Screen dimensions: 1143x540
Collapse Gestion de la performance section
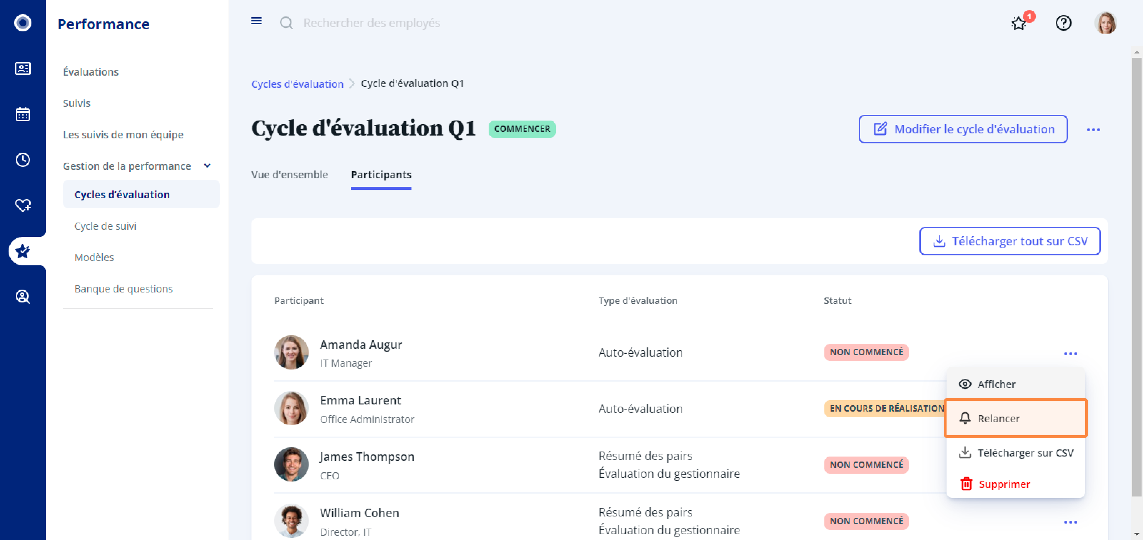207,166
